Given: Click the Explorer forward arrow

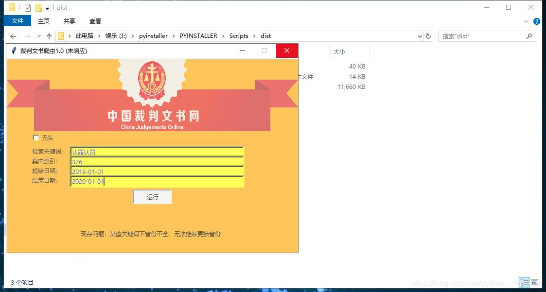Looking at the screenshot, I should (x=28, y=36).
